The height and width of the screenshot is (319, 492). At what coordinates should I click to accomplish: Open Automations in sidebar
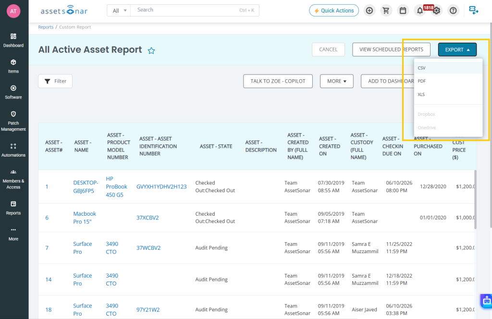tap(13, 150)
